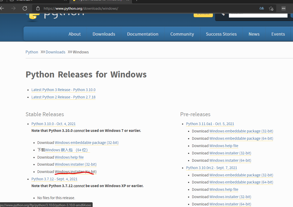Click the padlock site info icon

point(38,8)
